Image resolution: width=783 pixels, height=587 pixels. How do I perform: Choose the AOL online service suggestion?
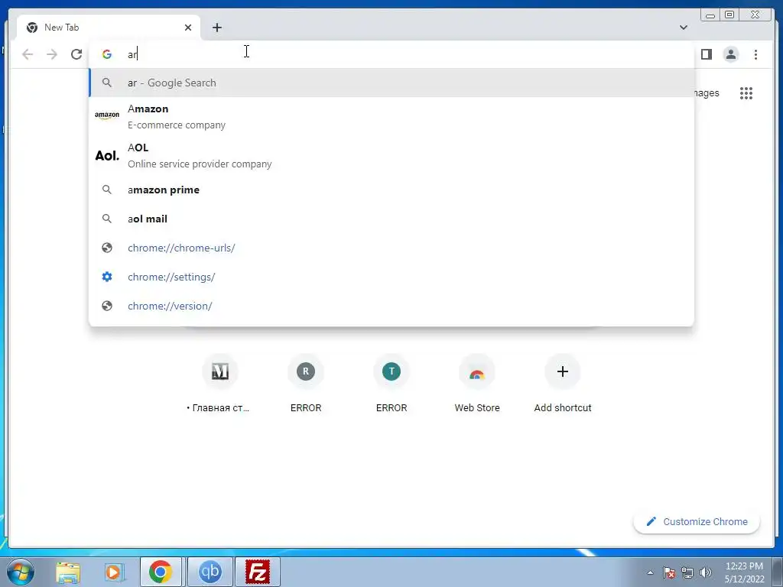click(x=391, y=155)
